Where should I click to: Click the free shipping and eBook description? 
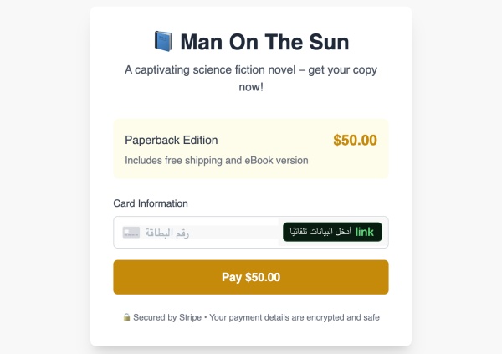tap(217, 160)
